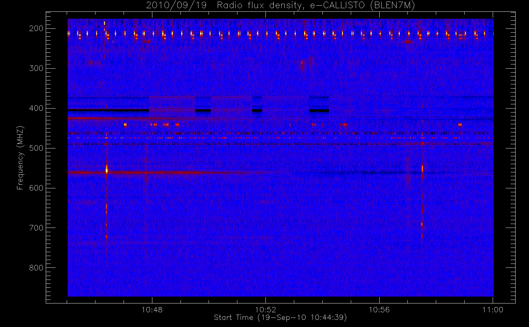Click the 800 frequency tick label
Image resolution: width=529 pixels, height=327 pixels.
pos(36,268)
